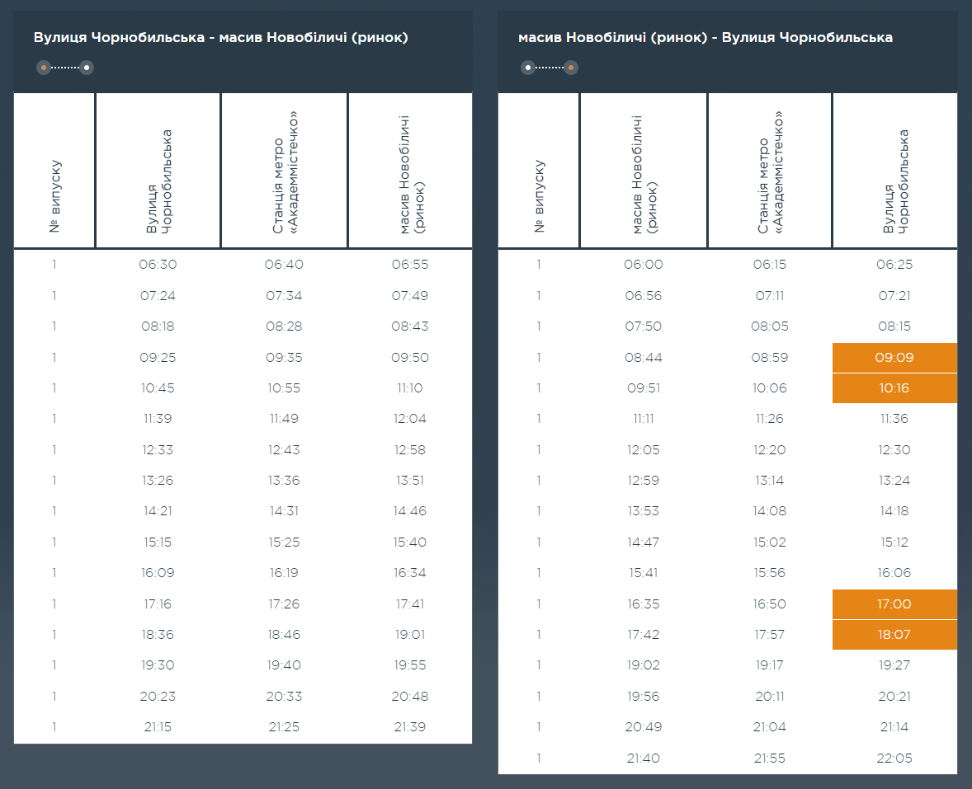Select the 06:00 first departure in the right table
The image size is (972, 789).
(x=644, y=265)
